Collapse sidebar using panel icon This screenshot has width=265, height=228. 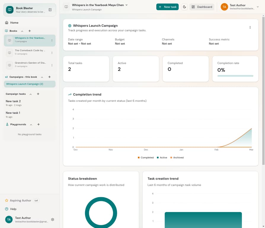[50, 10]
